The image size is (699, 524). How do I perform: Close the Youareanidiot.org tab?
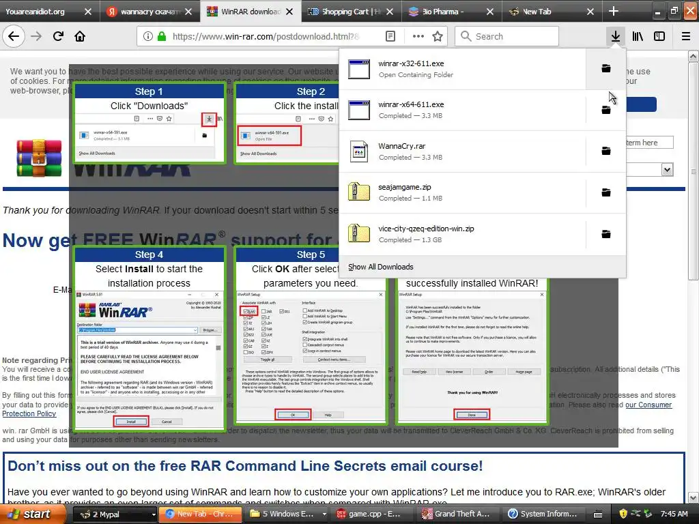(x=88, y=12)
